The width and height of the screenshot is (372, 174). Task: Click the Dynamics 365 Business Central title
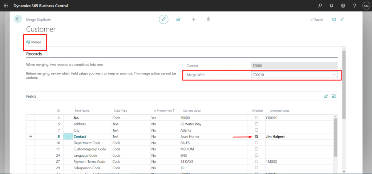pos(41,6)
